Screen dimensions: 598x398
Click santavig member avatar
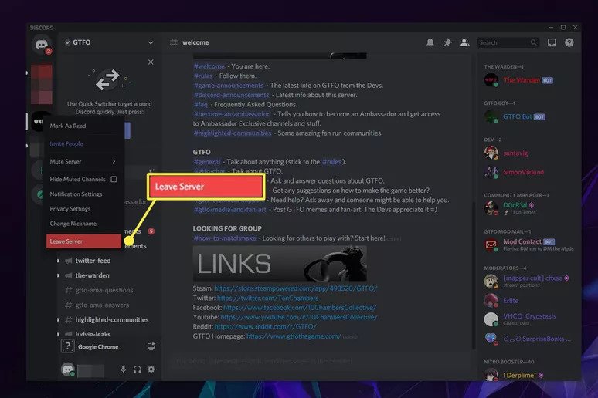(x=491, y=153)
